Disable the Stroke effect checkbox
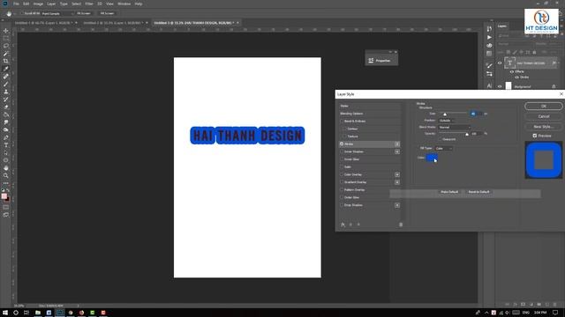The image size is (565, 317). tap(342, 144)
